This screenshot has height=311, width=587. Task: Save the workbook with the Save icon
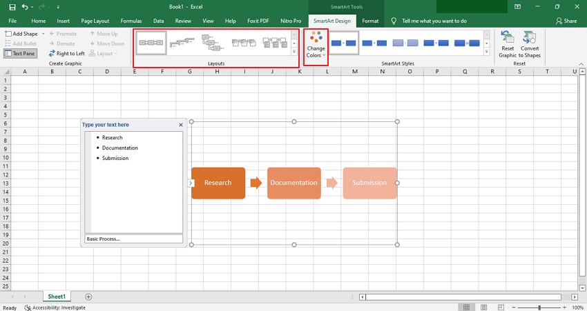[x=12, y=7]
